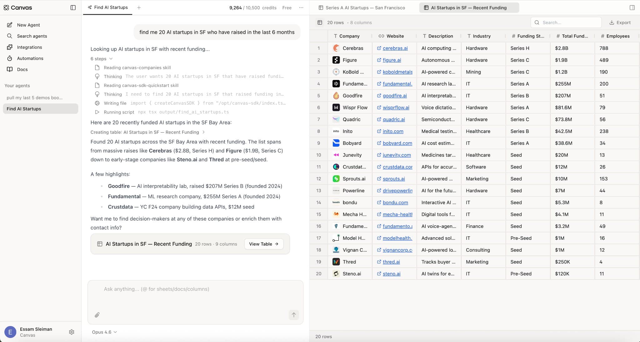
Task: Open Automations from the sidebar
Action: coord(30,58)
